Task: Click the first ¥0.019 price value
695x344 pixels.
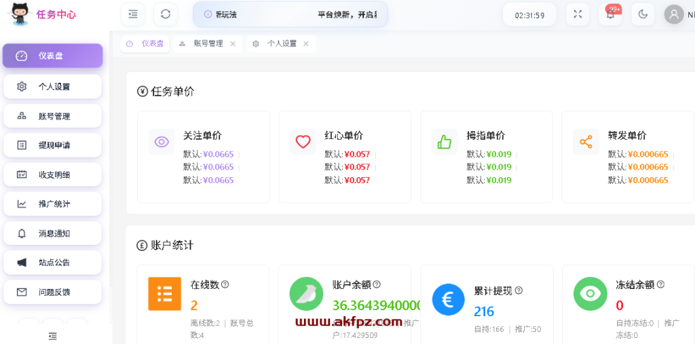Action: (499, 154)
